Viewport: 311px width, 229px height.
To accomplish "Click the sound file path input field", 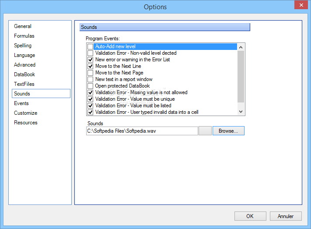I will (142, 131).
